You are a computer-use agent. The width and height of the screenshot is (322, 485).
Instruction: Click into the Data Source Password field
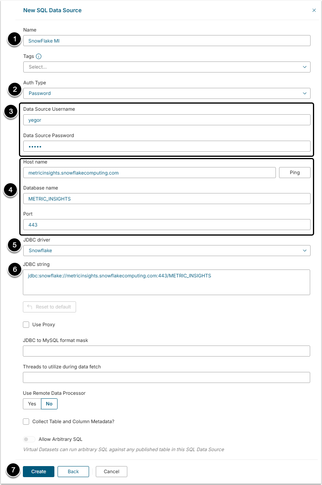pos(167,147)
